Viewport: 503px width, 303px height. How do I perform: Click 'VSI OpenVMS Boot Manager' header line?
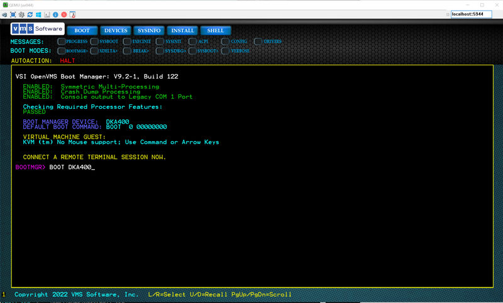(x=97, y=76)
